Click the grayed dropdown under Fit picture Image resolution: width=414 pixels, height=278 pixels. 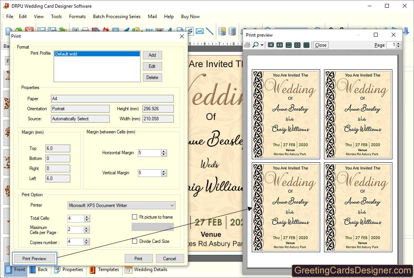click(153, 227)
